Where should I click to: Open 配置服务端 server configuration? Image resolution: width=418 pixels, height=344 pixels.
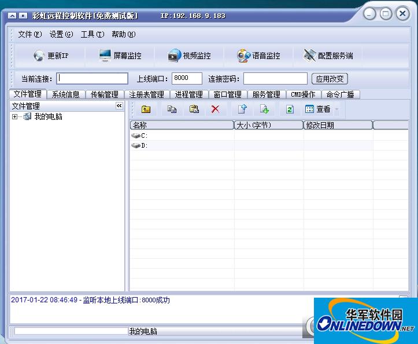328,56
